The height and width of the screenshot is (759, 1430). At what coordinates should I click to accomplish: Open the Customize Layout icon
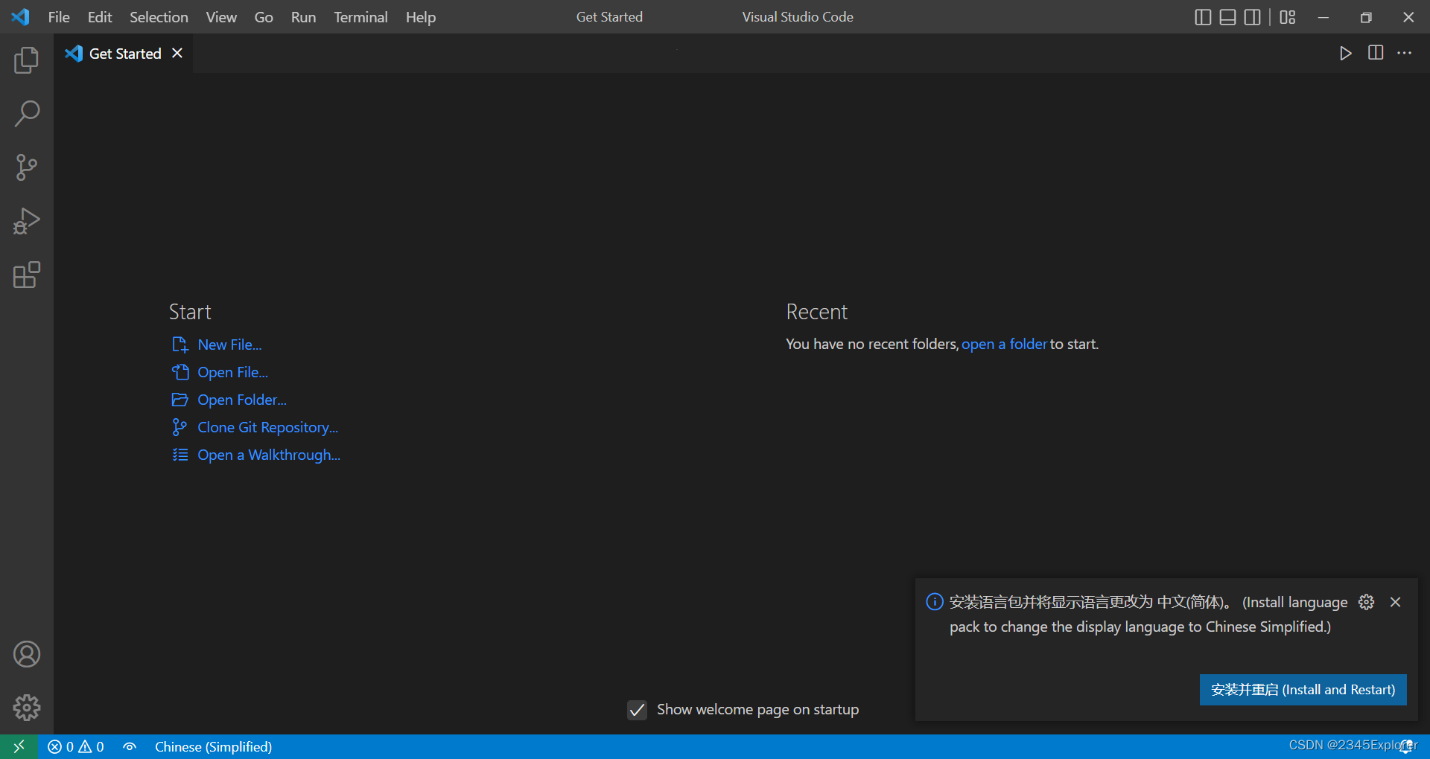pyautogui.click(x=1288, y=17)
